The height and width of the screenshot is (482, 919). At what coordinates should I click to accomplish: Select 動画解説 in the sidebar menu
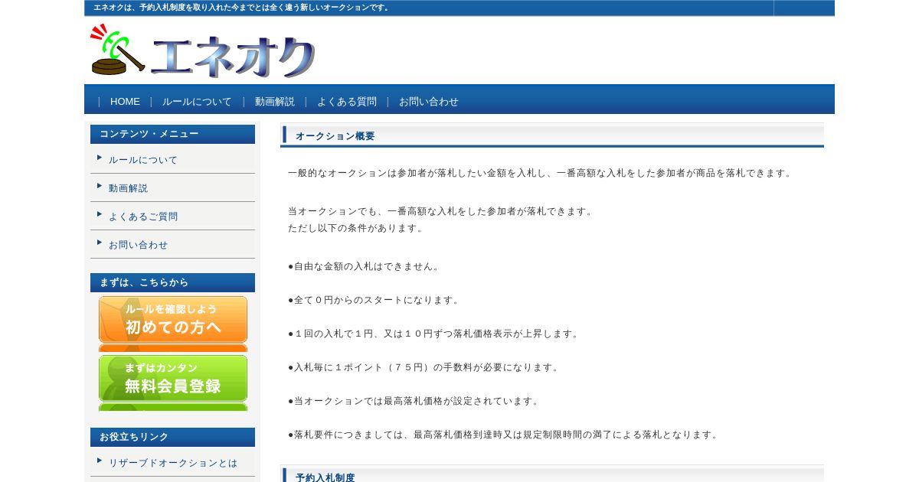129,188
